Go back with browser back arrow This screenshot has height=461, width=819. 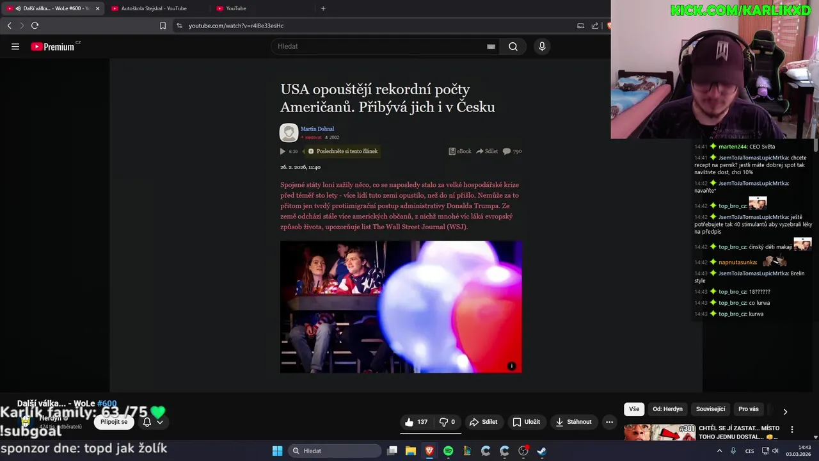click(9, 26)
